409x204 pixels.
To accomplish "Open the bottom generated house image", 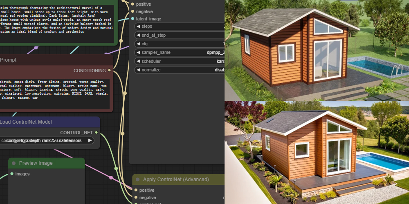I will click(317, 153).
